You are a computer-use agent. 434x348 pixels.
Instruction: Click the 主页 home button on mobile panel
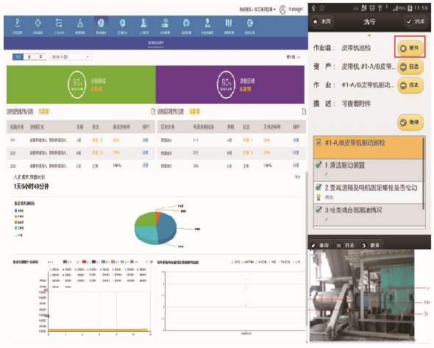point(322,21)
